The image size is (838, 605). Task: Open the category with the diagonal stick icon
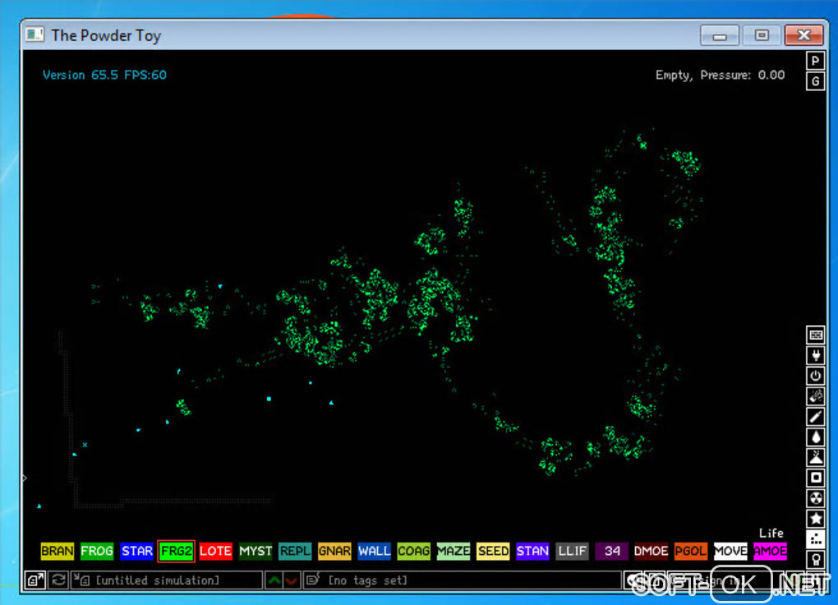816,416
